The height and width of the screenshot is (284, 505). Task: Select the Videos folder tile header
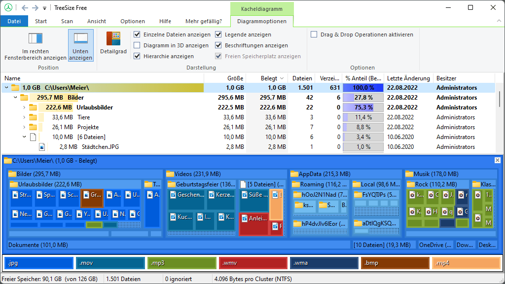click(226, 174)
